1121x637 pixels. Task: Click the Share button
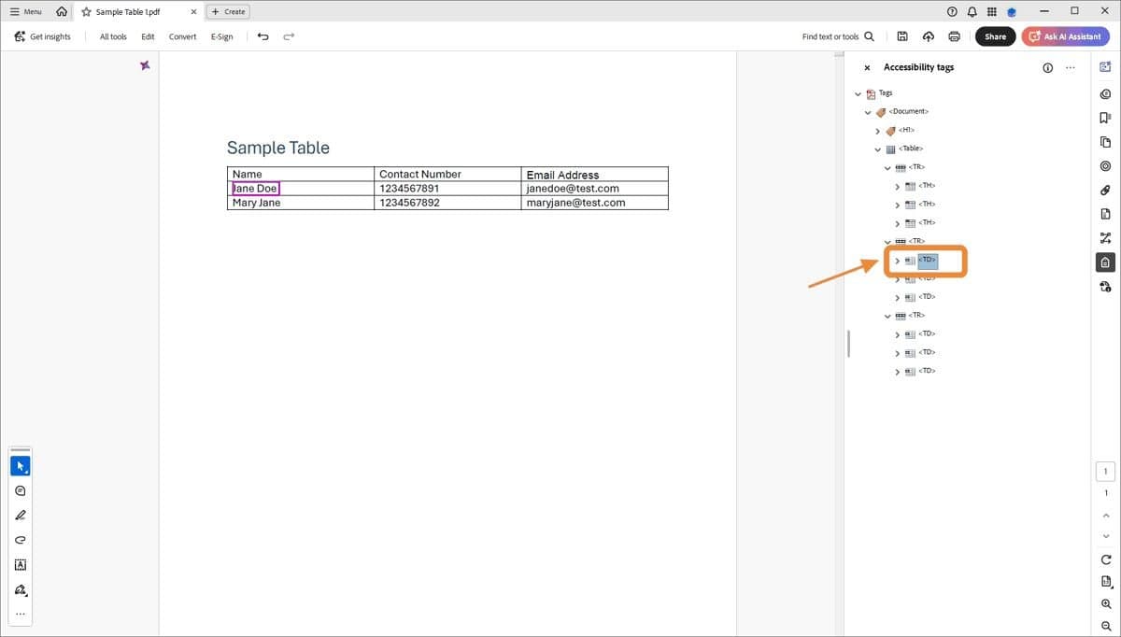pos(994,35)
